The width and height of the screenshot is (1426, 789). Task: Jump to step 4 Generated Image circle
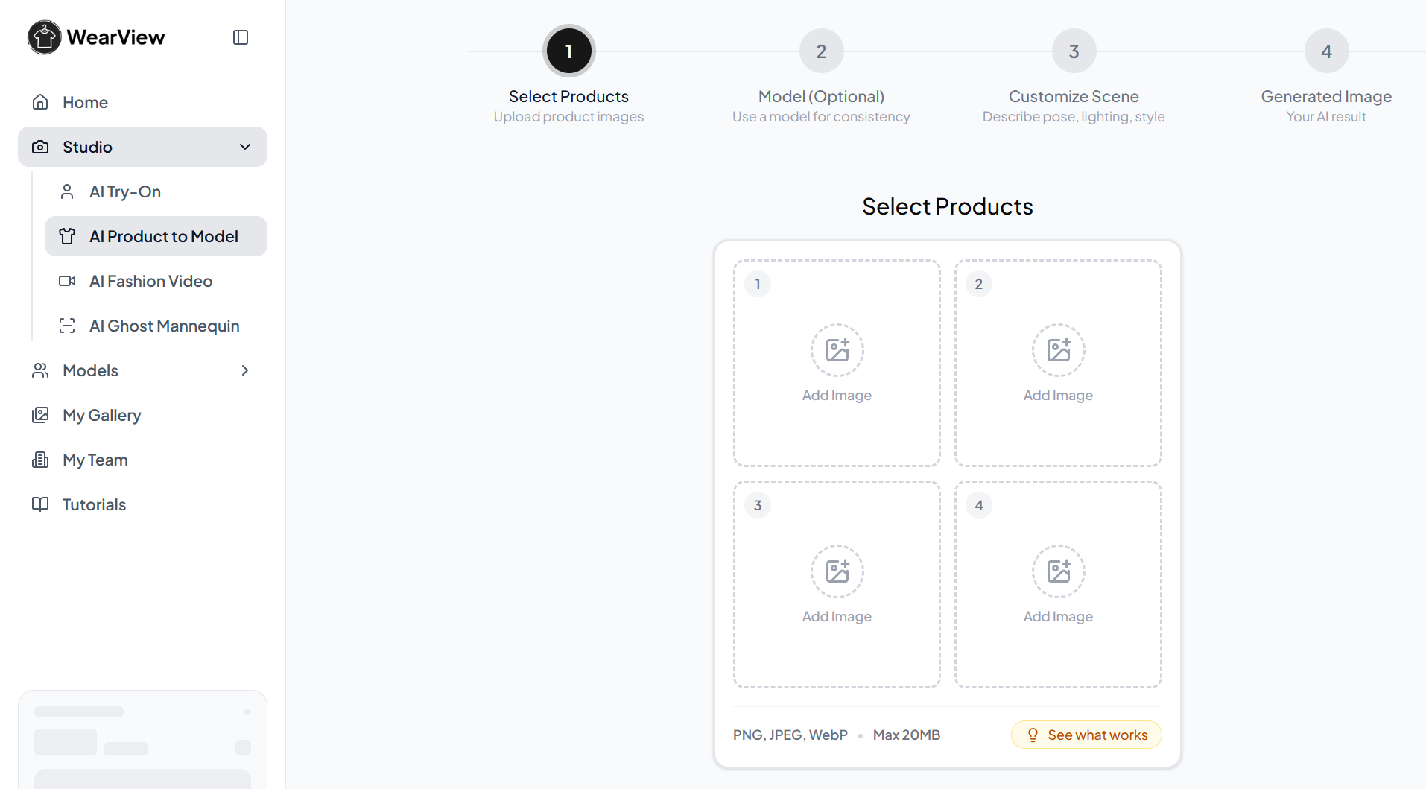coord(1326,51)
